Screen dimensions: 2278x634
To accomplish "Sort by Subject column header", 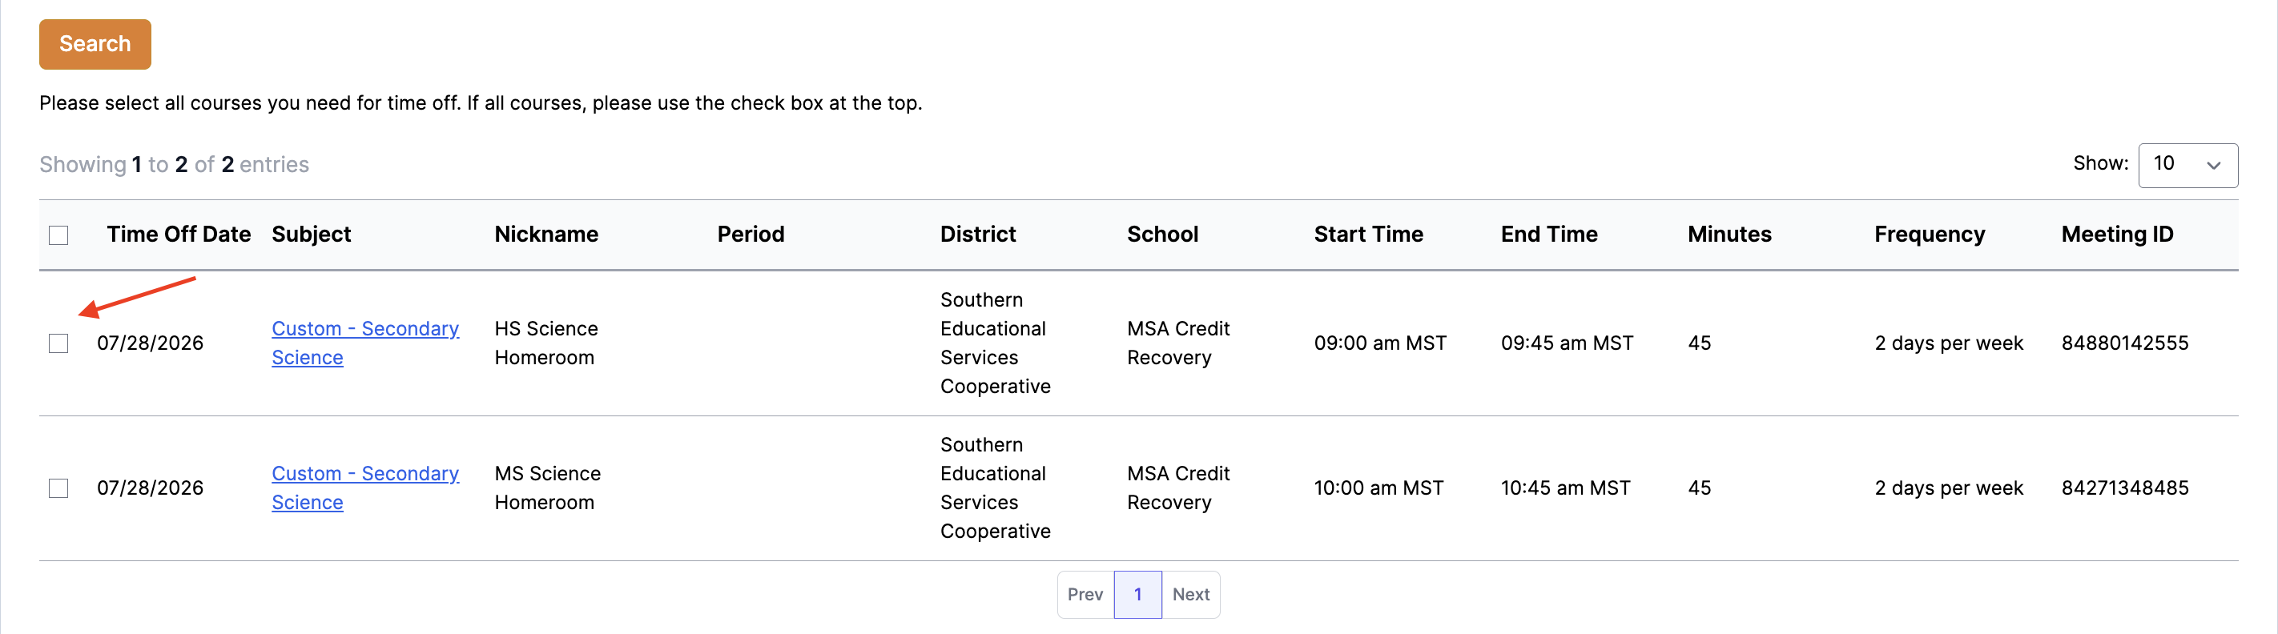I will pyautogui.click(x=312, y=235).
